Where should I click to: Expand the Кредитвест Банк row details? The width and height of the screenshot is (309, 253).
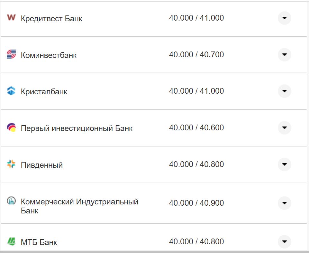284,18
